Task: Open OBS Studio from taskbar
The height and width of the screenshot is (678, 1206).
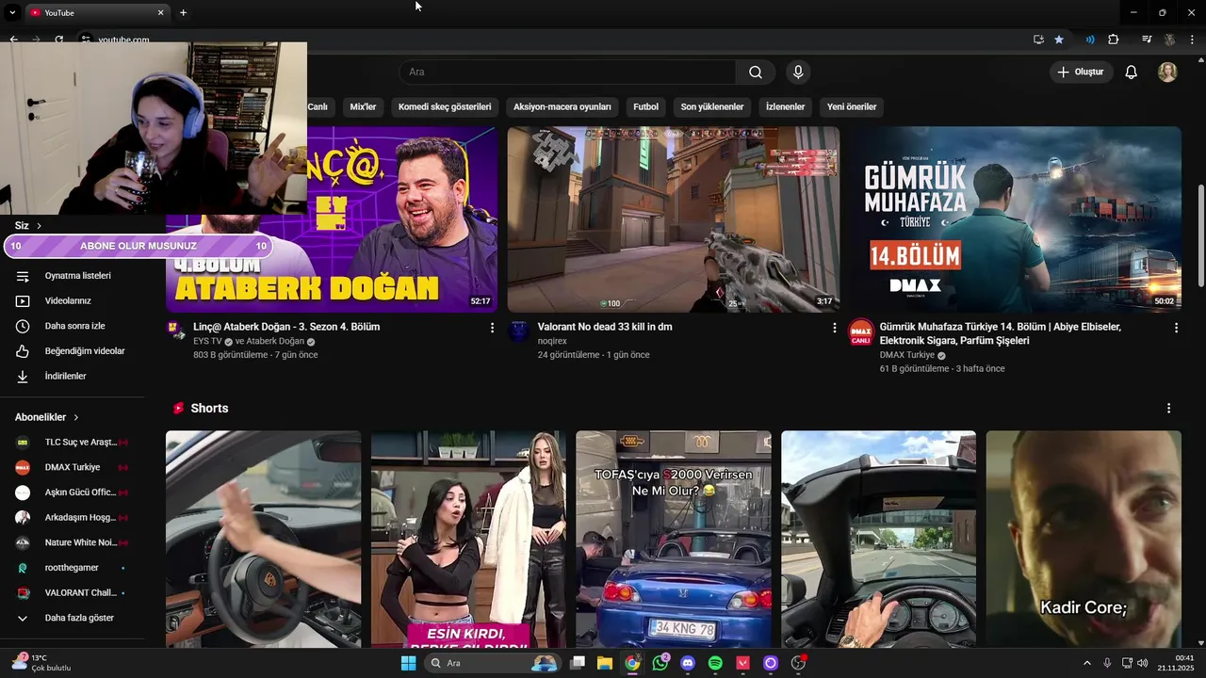Action: click(x=798, y=663)
